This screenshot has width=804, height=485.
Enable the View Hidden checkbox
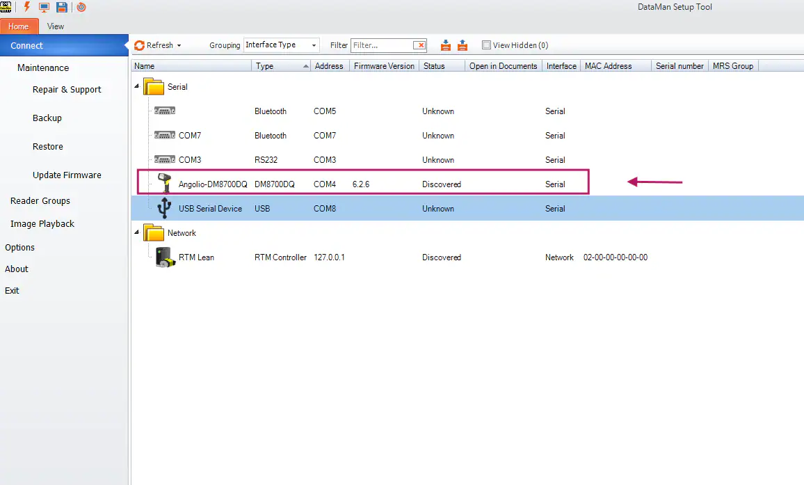[x=486, y=45]
